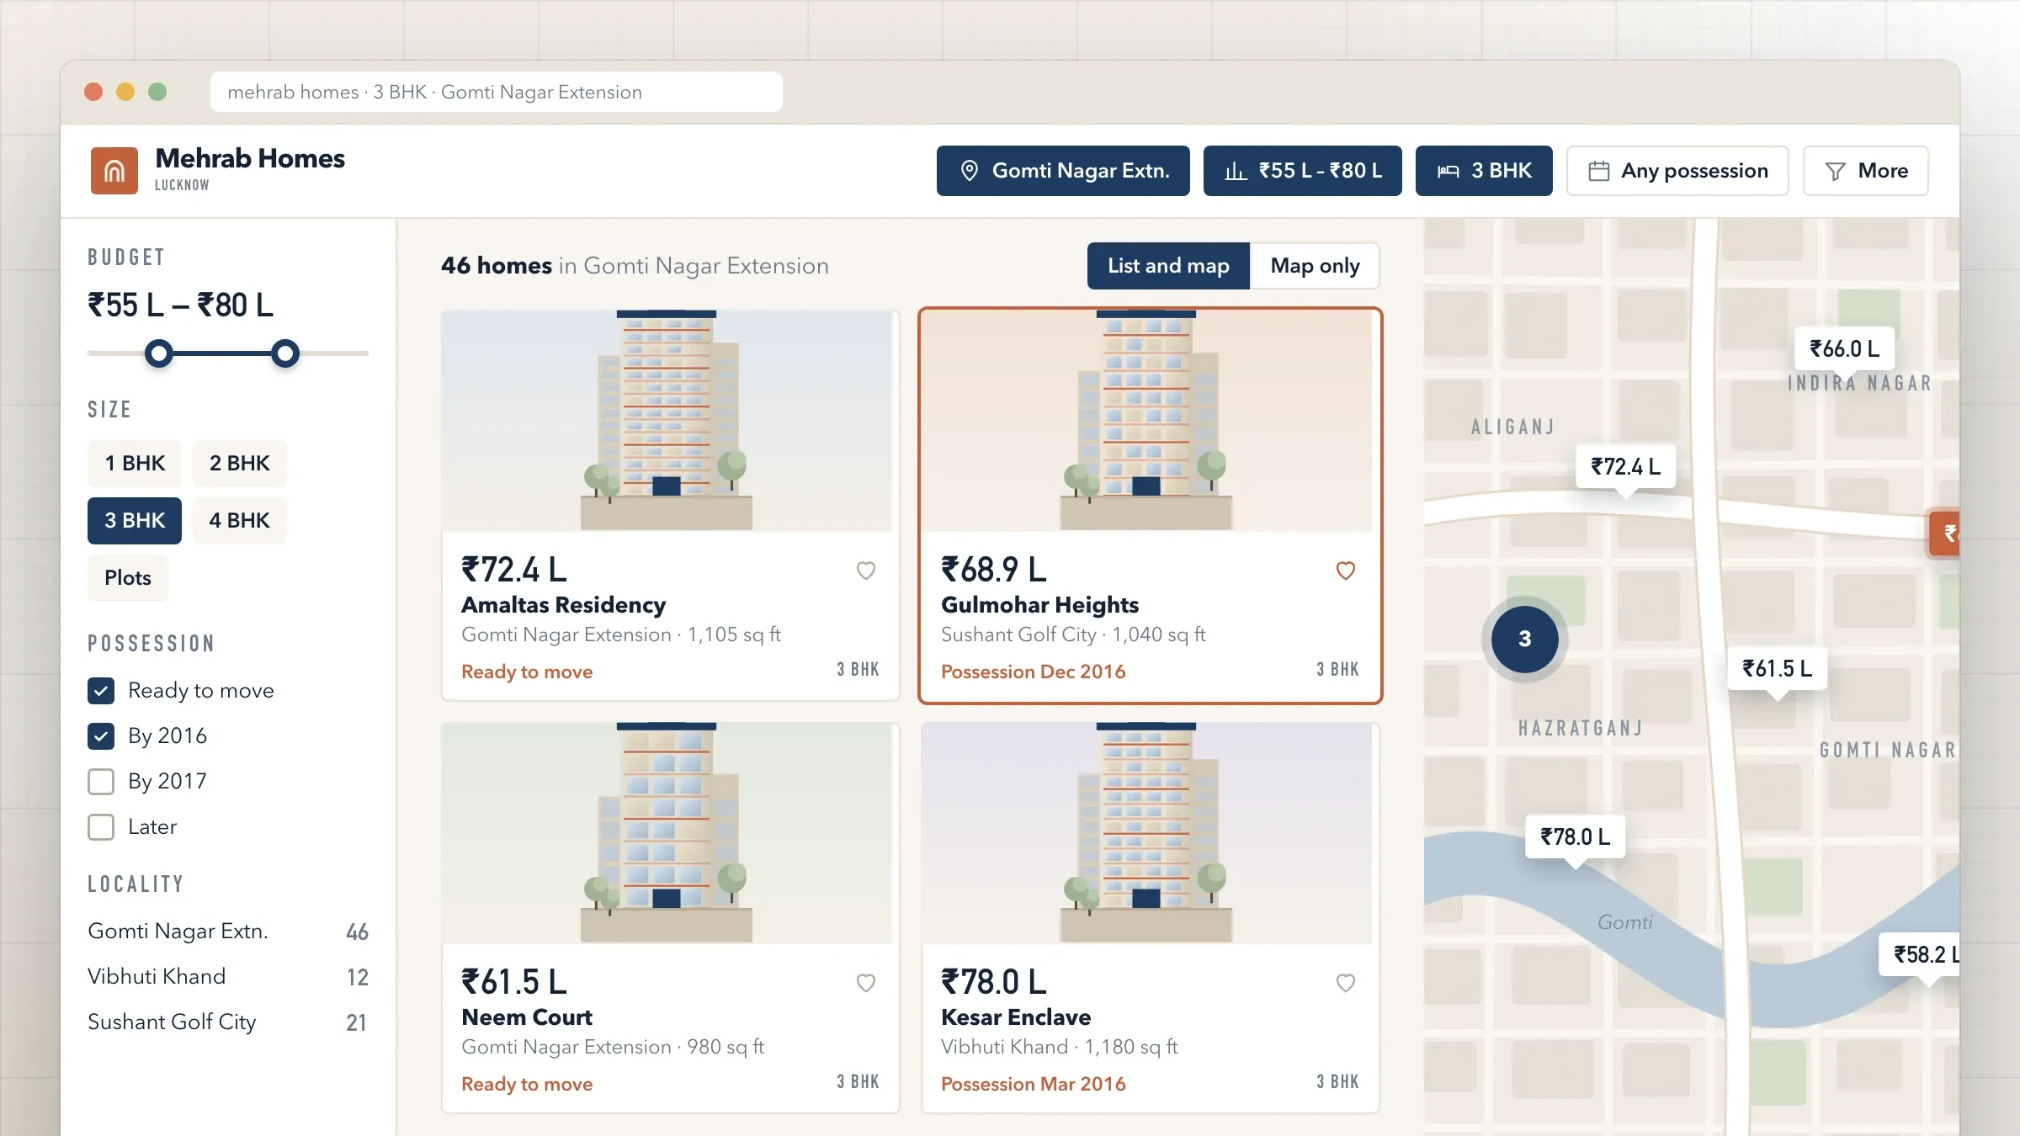Screen dimensions: 2020x1136
Task: Filter by Sushant Golf City locality
Action: [228, 1022]
